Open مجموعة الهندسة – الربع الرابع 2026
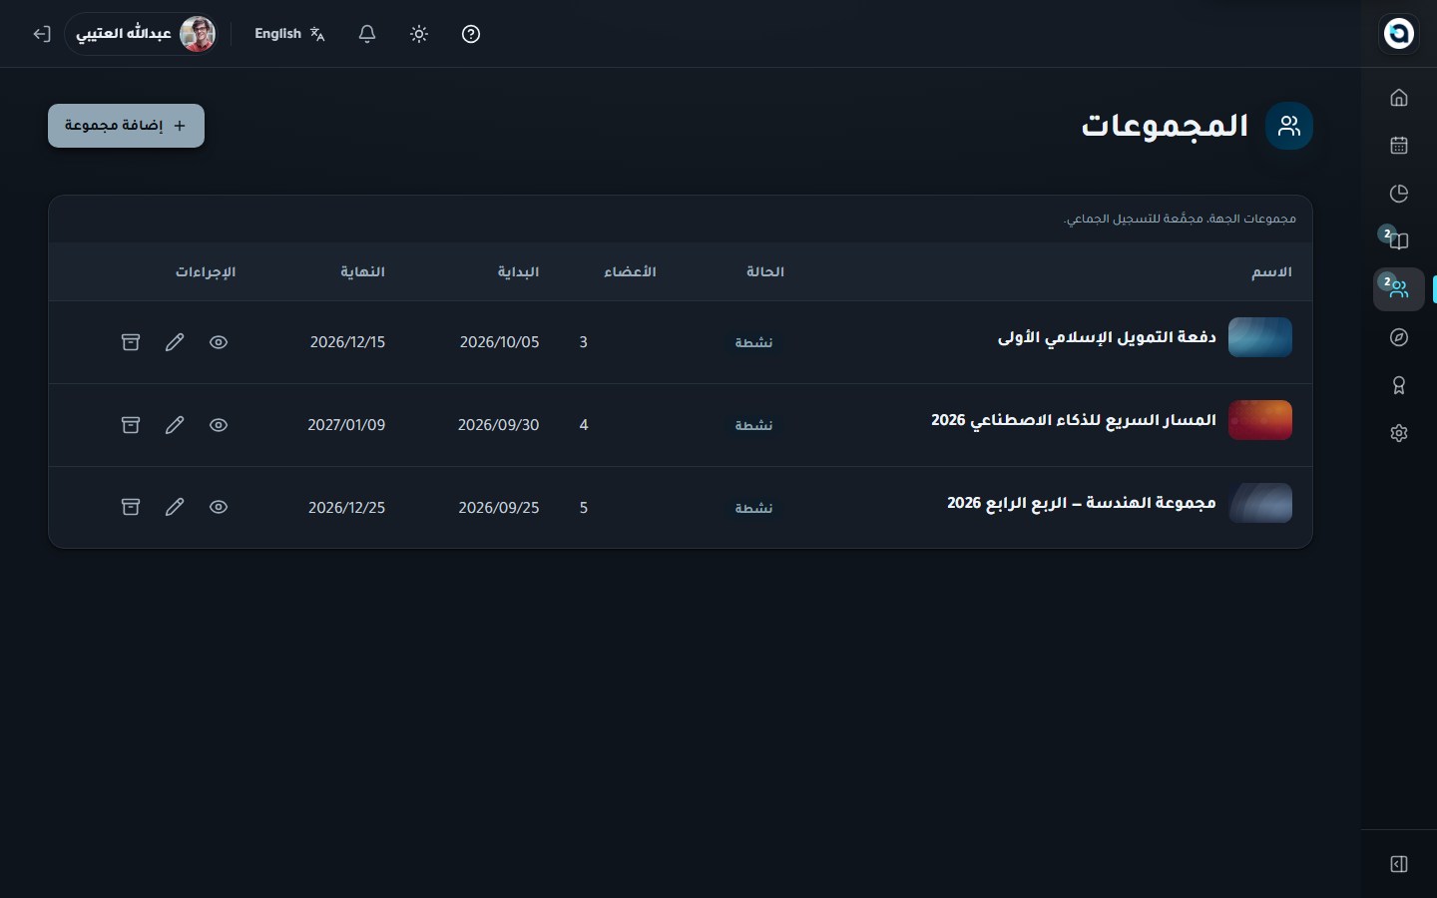 coord(1082,503)
